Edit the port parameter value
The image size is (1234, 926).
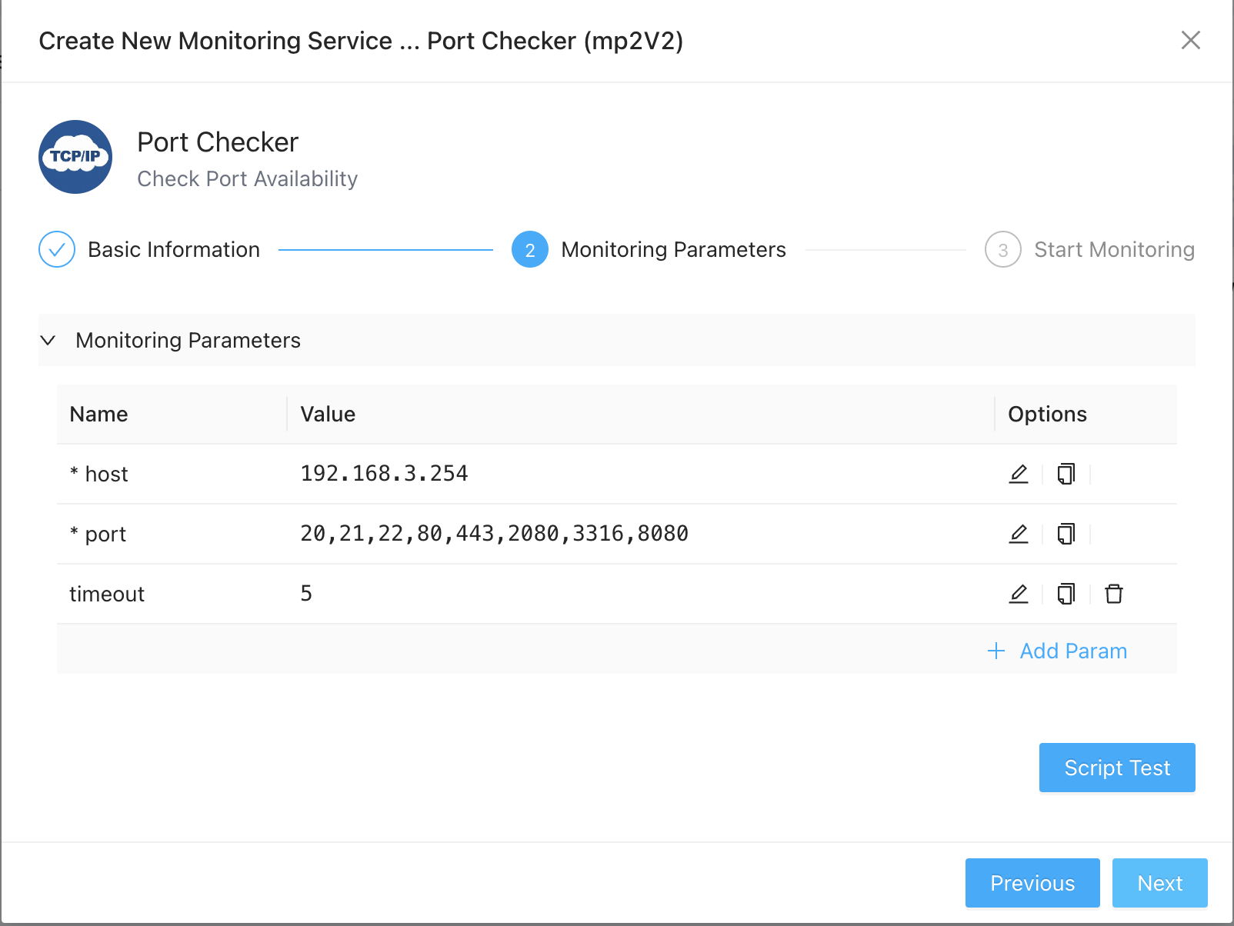click(x=1018, y=534)
